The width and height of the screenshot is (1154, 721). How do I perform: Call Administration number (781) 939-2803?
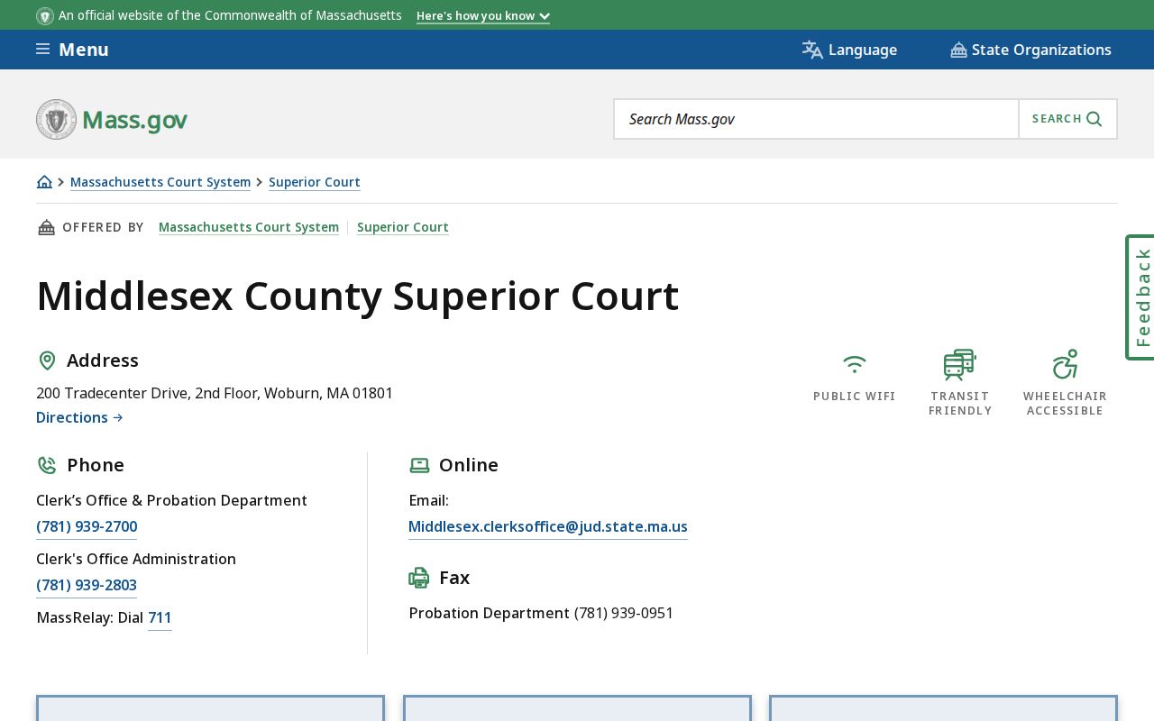pyautogui.click(x=87, y=586)
